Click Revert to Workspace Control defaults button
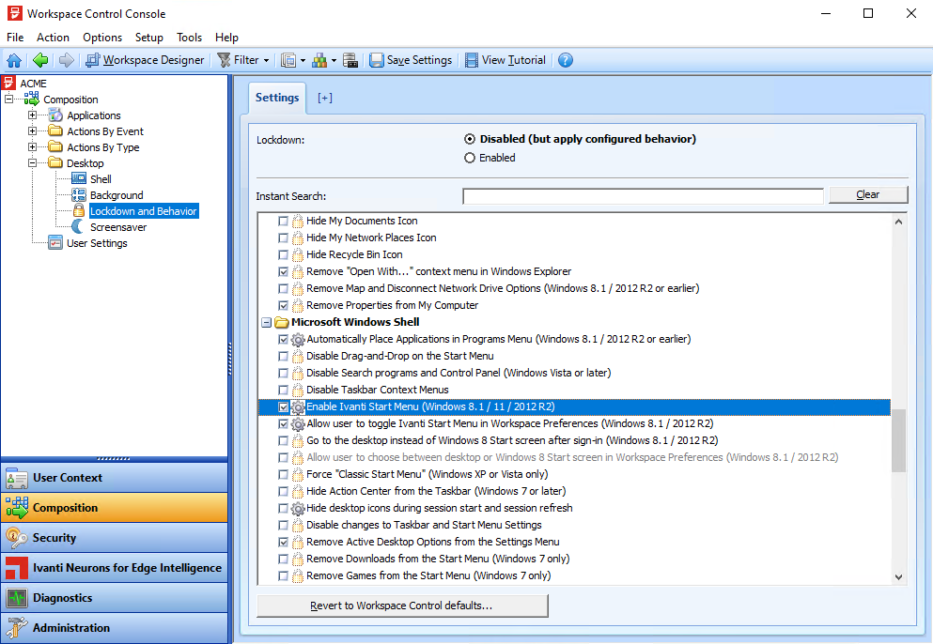This screenshot has width=933, height=644. 401,606
